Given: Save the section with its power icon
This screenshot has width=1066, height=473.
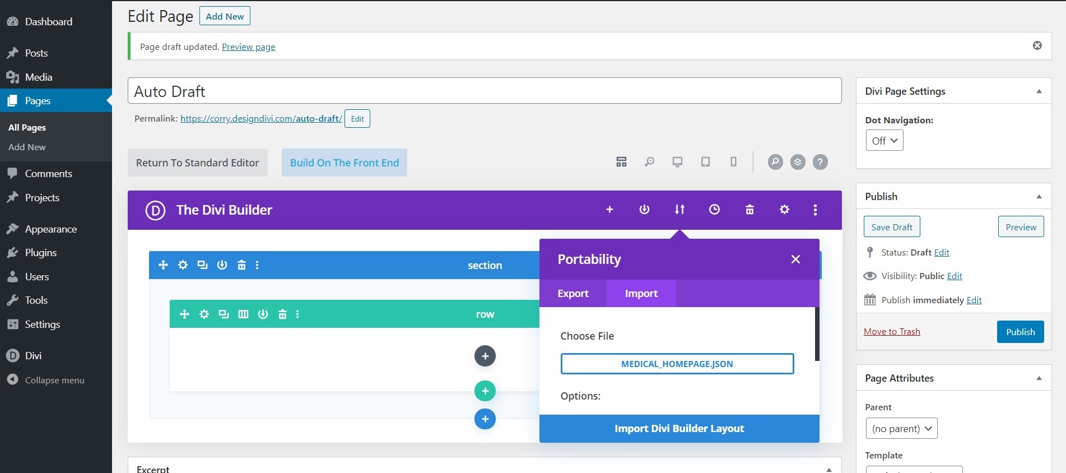Looking at the screenshot, I should pos(222,265).
